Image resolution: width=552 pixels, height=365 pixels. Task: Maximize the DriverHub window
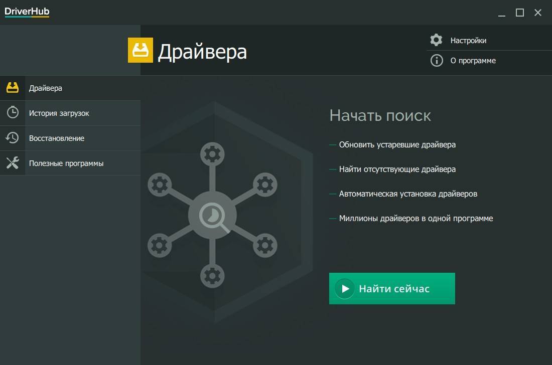pos(520,13)
